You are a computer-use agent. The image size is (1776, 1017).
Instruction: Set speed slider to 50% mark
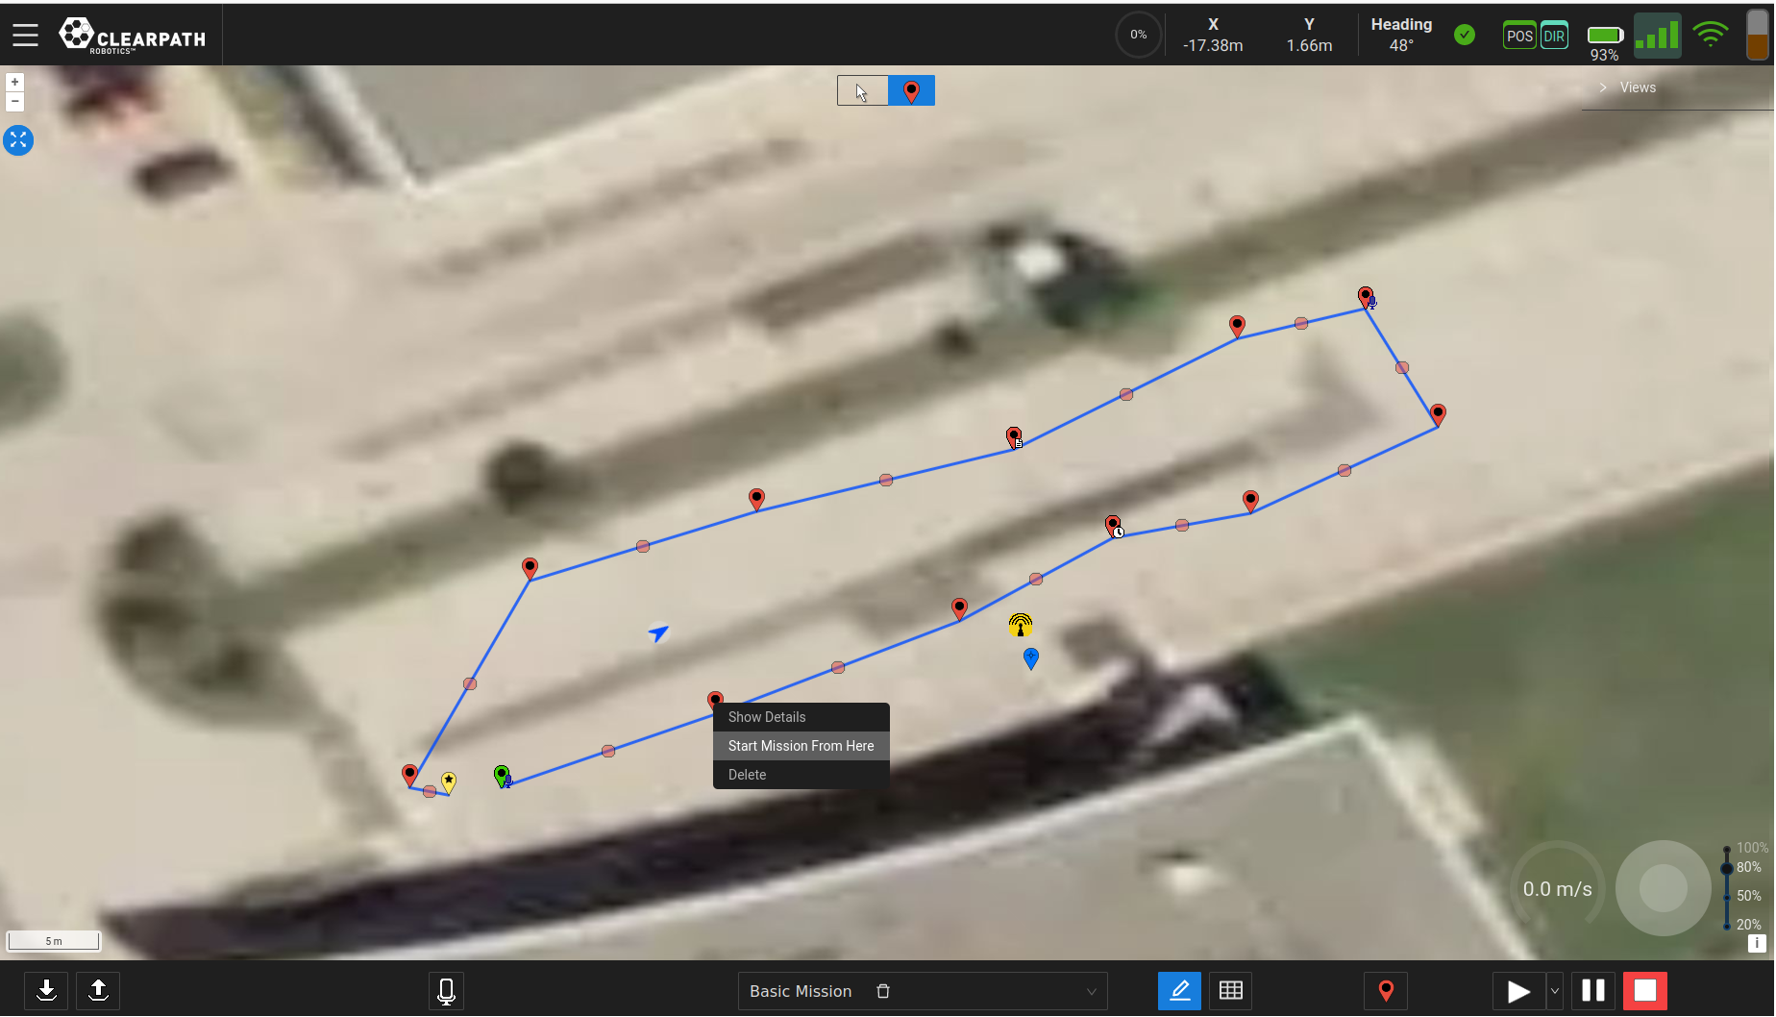click(x=1728, y=896)
